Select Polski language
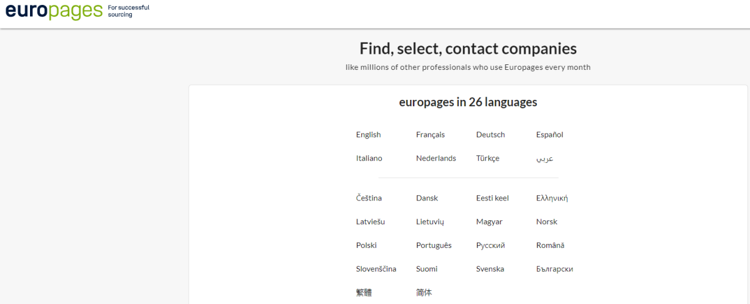 (367, 246)
